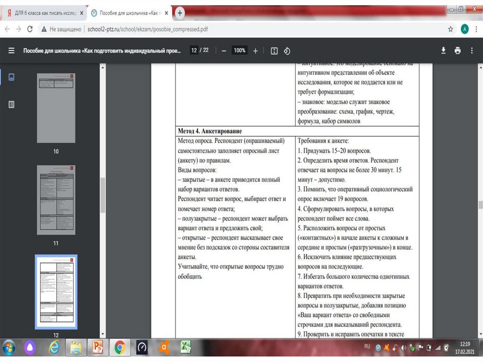Open the page 10 thumbnail
Screen dimensions: 483x362
pyautogui.click(x=56, y=108)
